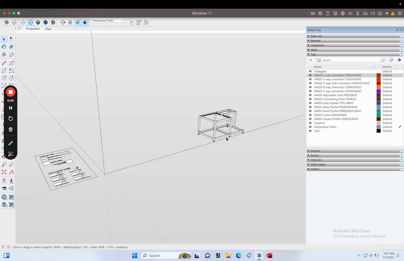404x261 pixels.
Task: Click the section plane tool icon
Action: [63, 22]
